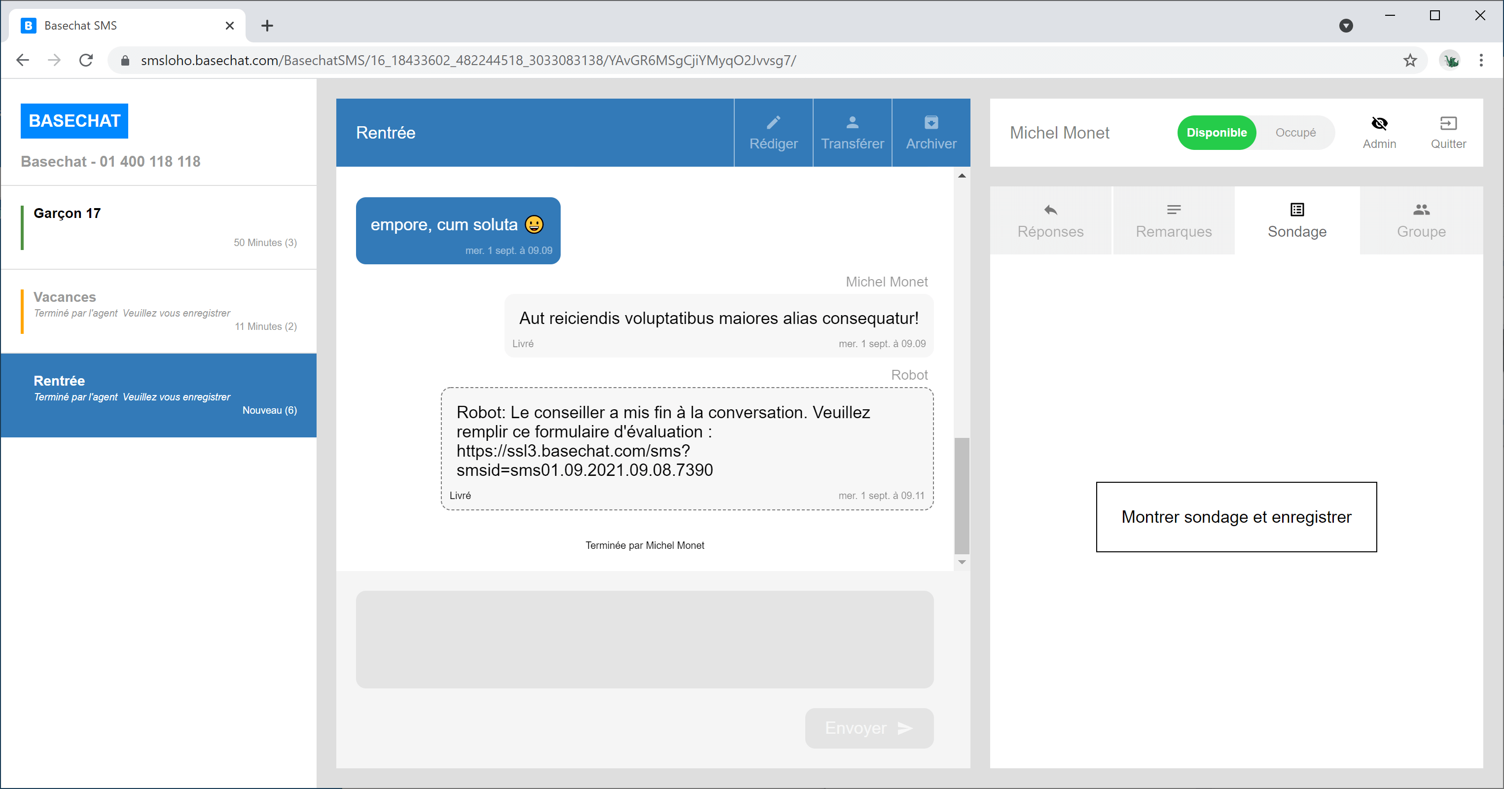Click the Archiver box icon
The image size is (1504, 789).
point(931,122)
